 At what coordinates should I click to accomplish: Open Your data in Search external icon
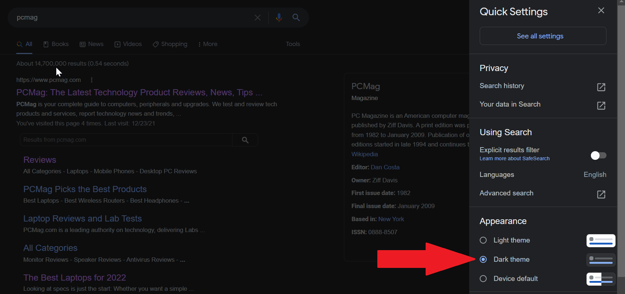pyautogui.click(x=601, y=105)
